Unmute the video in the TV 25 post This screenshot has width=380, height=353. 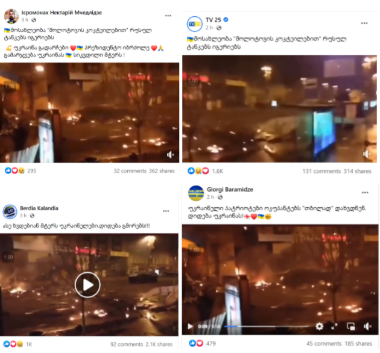[x=367, y=154]
